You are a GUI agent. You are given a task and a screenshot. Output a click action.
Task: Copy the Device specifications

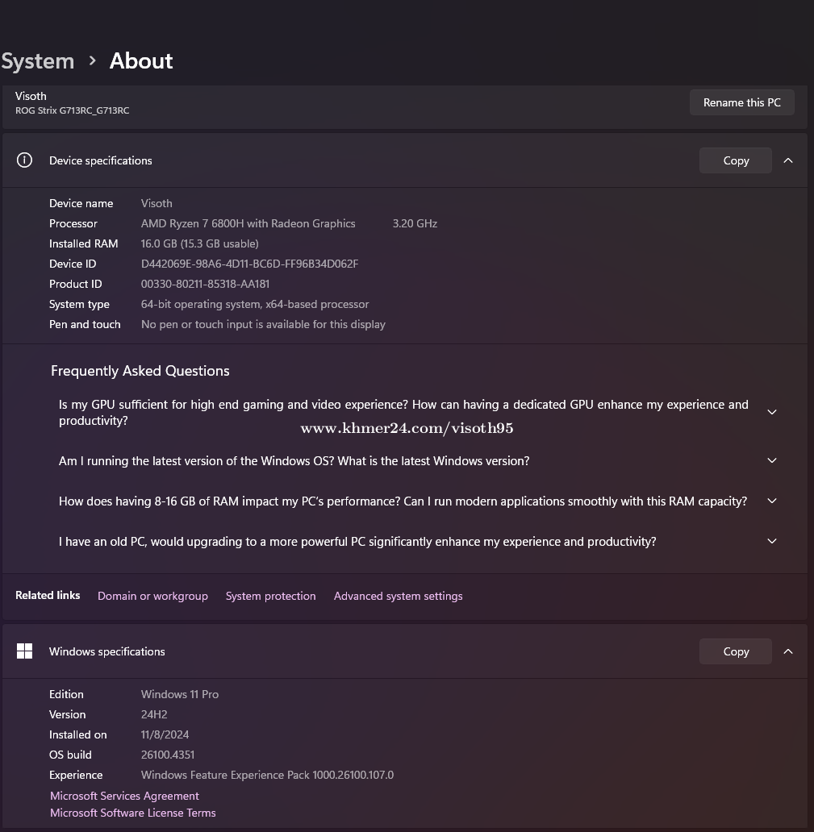736,160
